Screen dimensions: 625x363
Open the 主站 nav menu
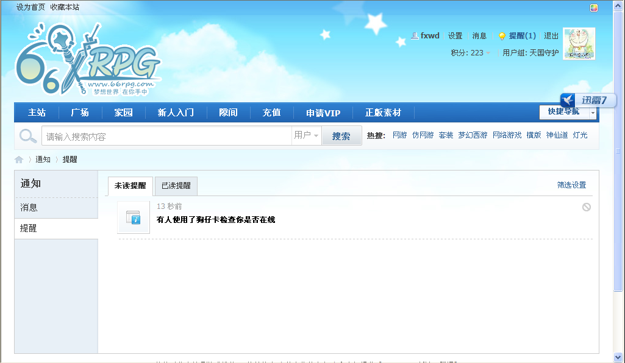(x=37, y=113)
